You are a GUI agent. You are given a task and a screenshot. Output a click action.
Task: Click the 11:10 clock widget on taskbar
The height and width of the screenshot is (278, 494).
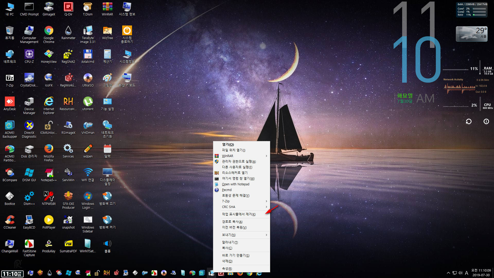point(12,274)
